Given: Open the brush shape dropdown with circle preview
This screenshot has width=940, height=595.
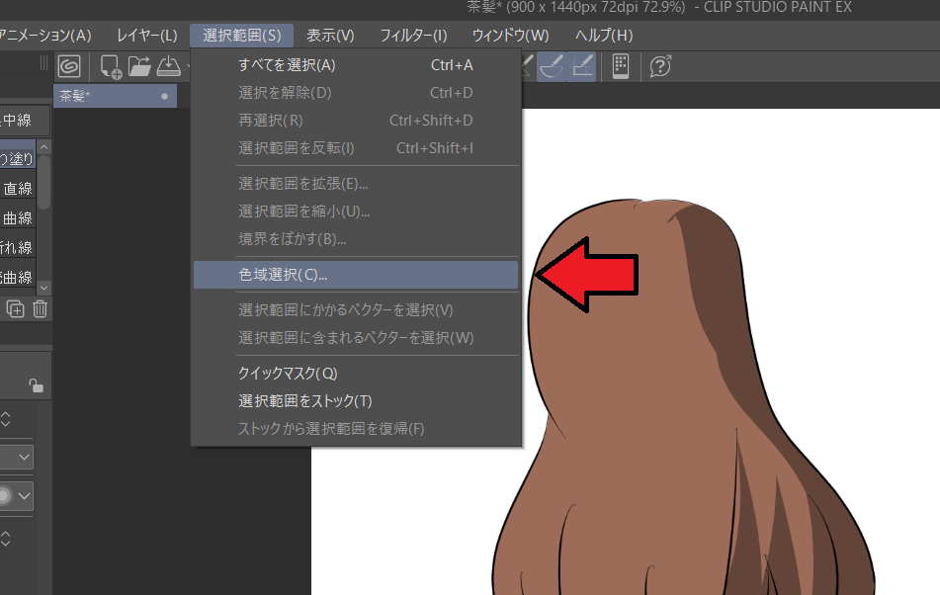Looking at the screenshot, I should (x=22, y=495).
